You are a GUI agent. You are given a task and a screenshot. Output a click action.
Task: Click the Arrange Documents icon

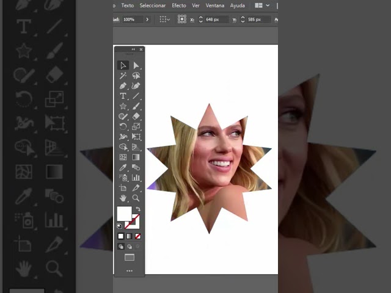coord(258,5)
